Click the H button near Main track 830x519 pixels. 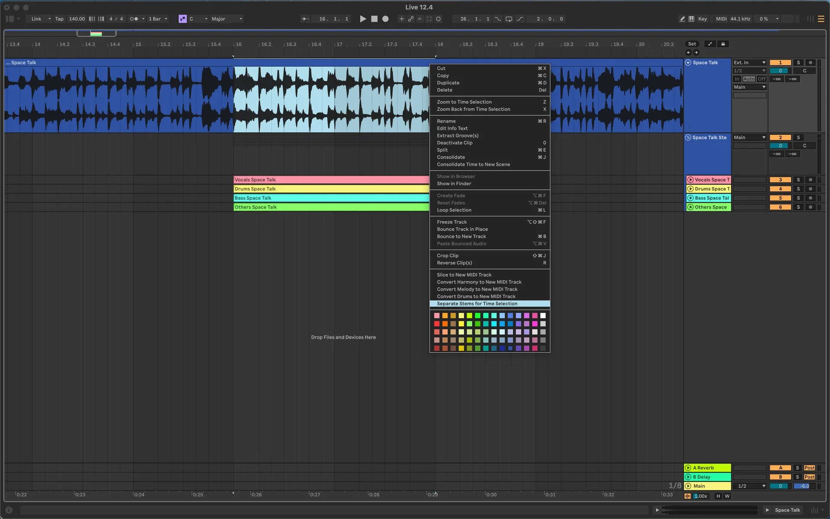(x=718, y=497)
